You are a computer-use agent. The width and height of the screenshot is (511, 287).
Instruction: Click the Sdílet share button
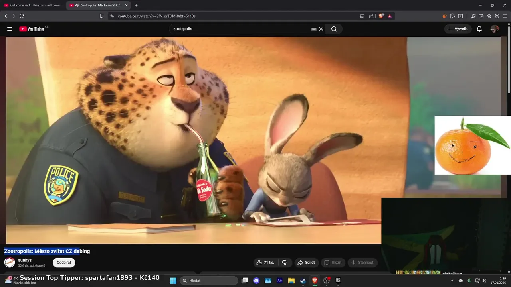(x=306, y=263)
